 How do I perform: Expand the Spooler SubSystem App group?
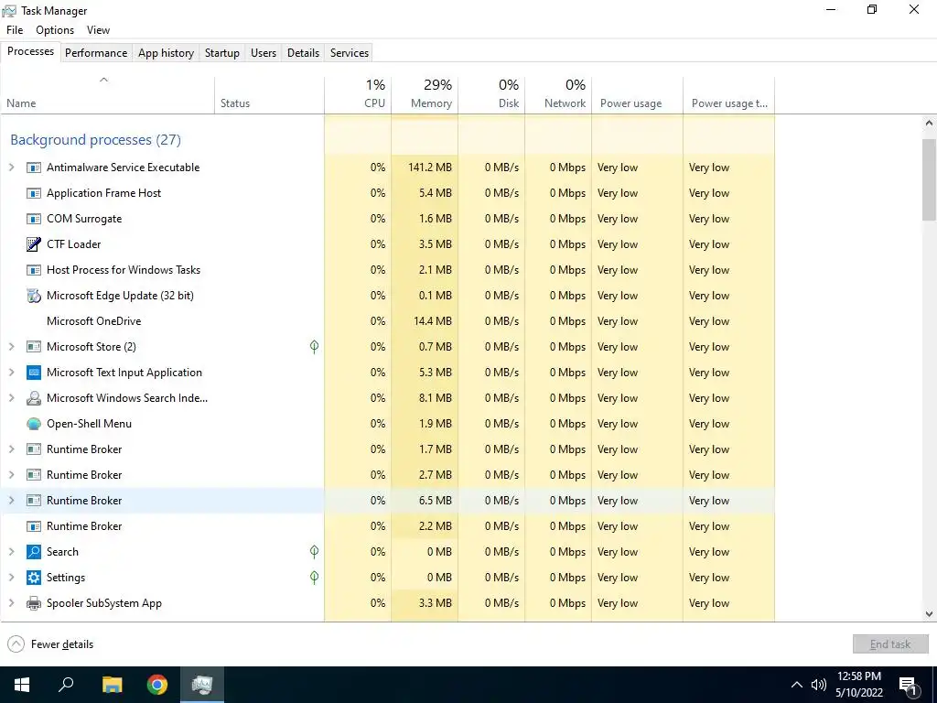pos(11,603)
